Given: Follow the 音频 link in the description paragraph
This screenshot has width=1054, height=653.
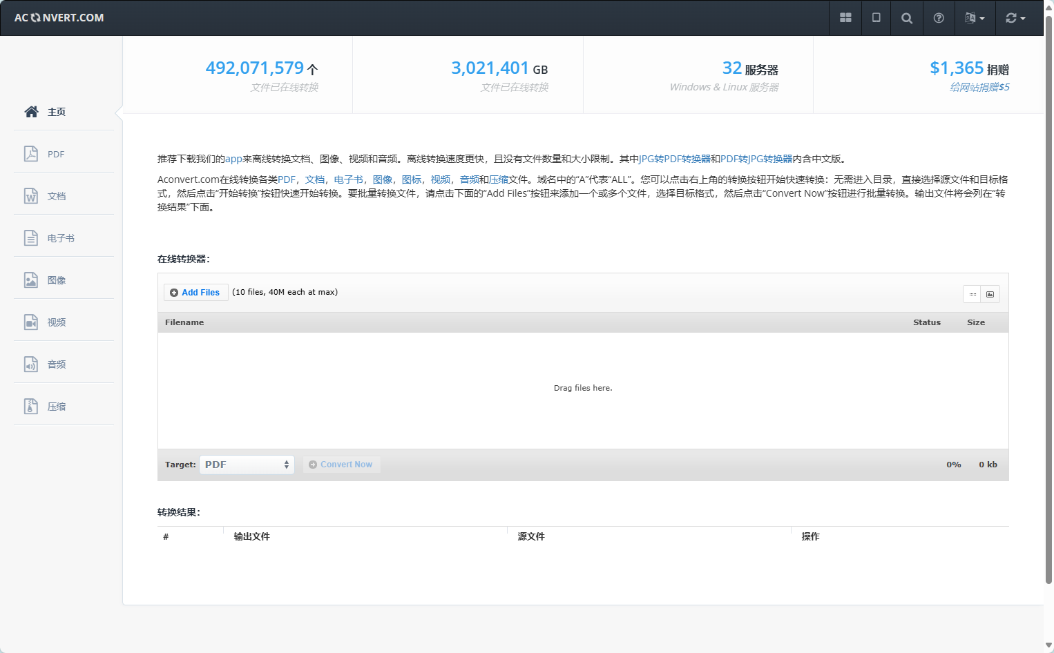Looking at the screenshot, I should coord(470,179).
